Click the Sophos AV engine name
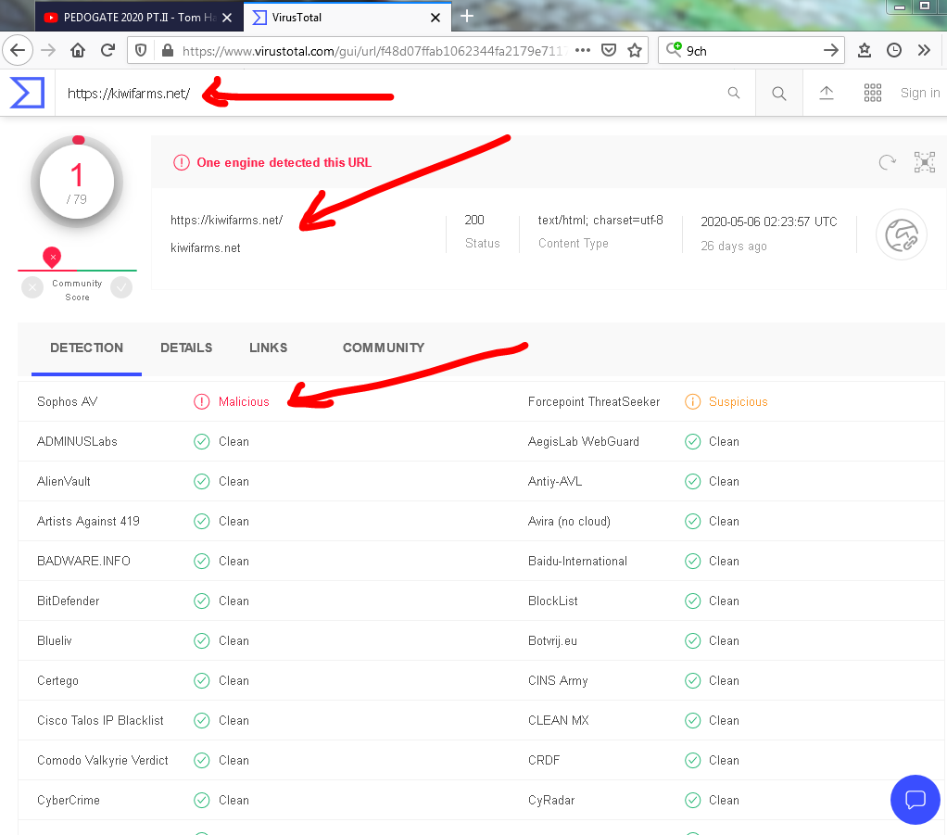The width and height of the screenshot is (947, 835). pos(67,402)
